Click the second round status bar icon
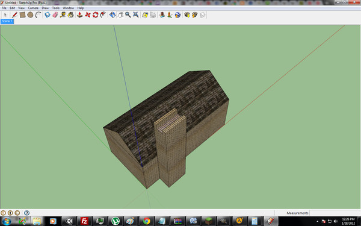 click(10, 213)
